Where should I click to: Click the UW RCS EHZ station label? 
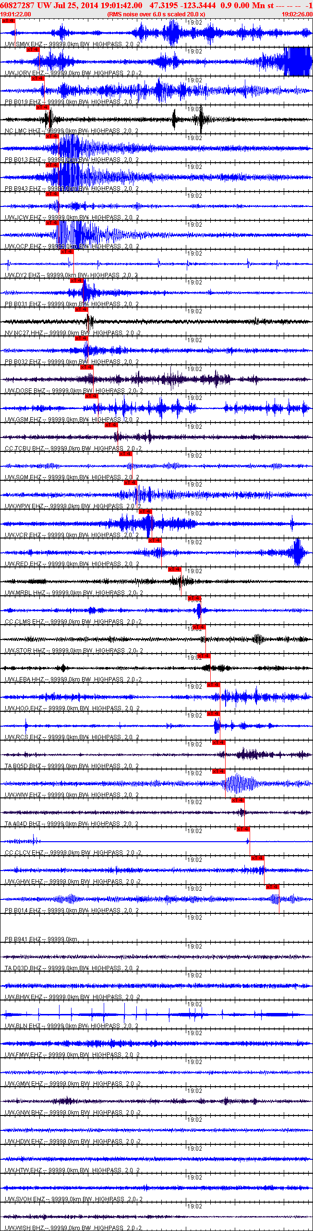72,737
